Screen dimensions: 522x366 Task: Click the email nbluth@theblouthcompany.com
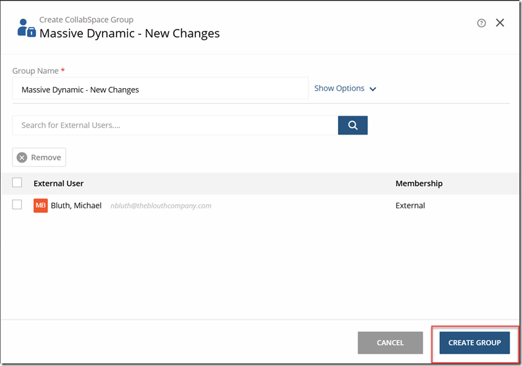coord(161,206)
